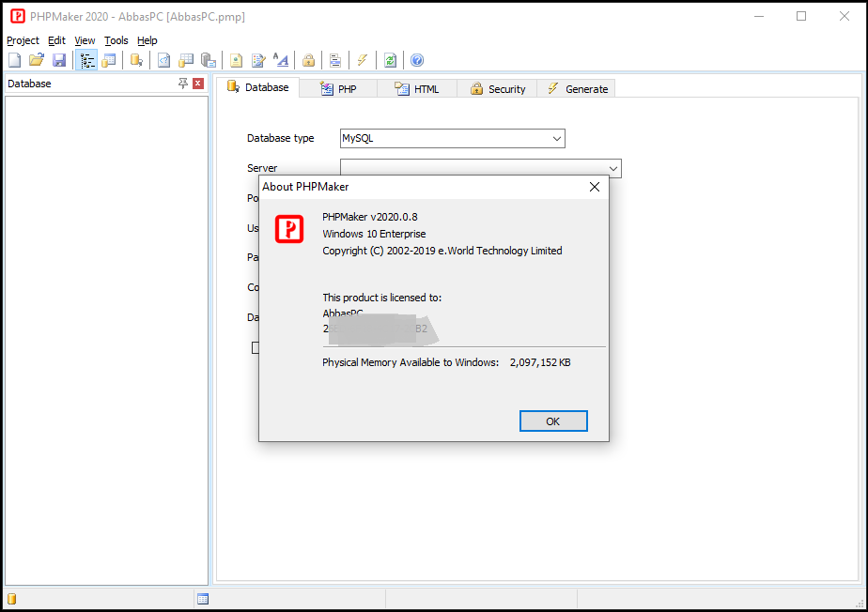Create a new project with the blank page icon
868x612 pixels.
coord(14,60)
